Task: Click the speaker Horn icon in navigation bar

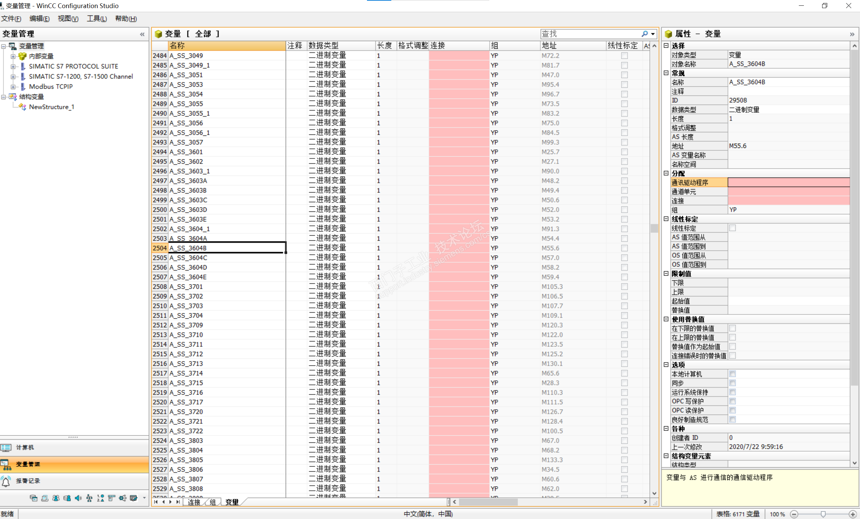Action: tap(78, 498)
